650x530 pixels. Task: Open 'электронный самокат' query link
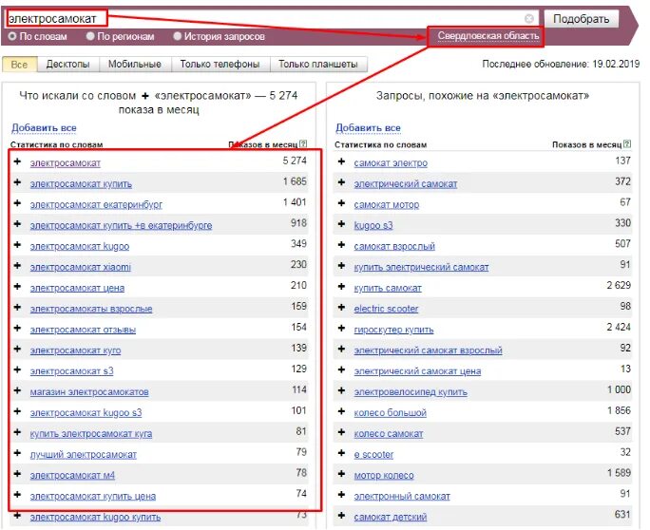(402, 497)
